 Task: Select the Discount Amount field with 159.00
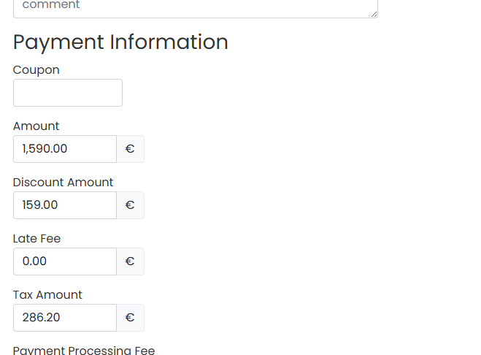coord(65,205)
